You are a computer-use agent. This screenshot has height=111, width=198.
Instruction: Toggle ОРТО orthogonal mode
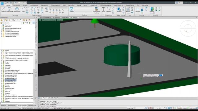point(51,108)
